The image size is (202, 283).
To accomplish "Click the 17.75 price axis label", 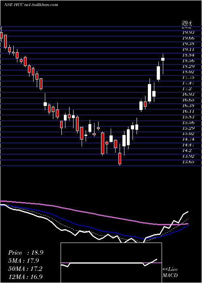I will click(188, 78).
